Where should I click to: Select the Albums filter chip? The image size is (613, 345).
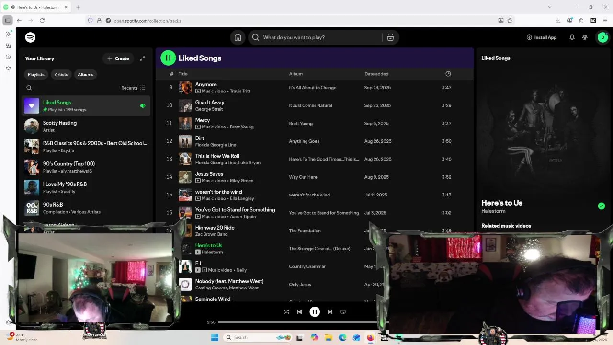pyautogui.click(x=86, y=74)
